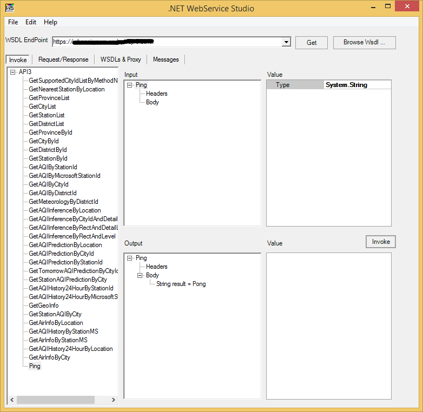Click the System.String type value field
This screenshot has height=412, width=423.
point(357,85)
